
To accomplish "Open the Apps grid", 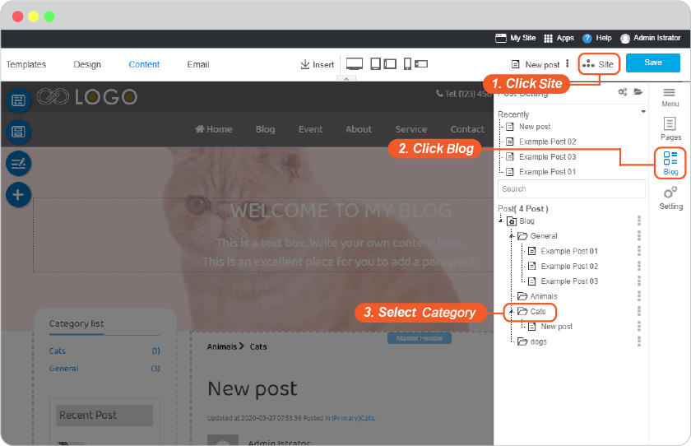I will tap(548, 39).
